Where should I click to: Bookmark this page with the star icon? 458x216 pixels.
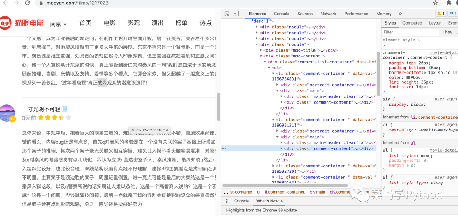436,3
